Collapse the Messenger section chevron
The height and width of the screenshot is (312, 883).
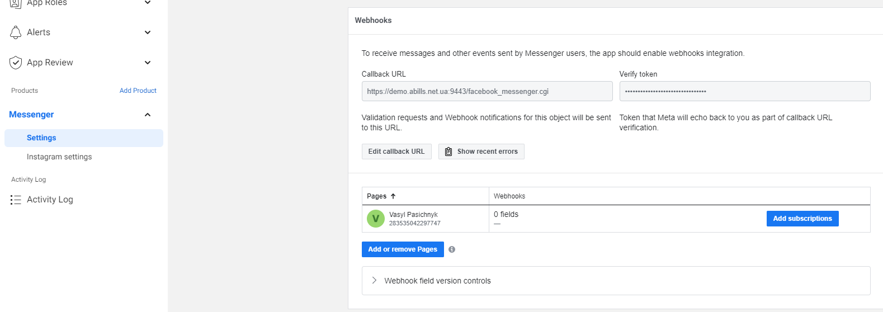tap(148, 115)
